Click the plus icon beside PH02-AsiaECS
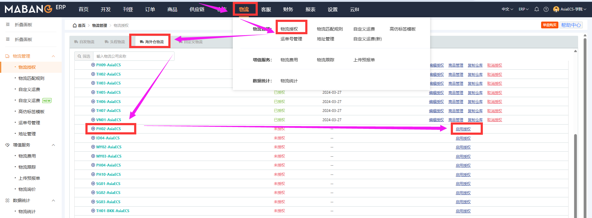Viewport: 592px width, 218px height. 93,129
